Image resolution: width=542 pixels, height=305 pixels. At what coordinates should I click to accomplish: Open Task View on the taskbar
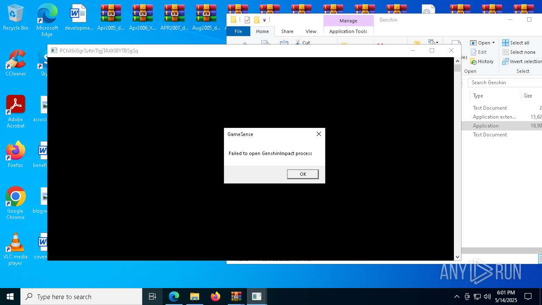pyautogui.click(x=152, y=297)
